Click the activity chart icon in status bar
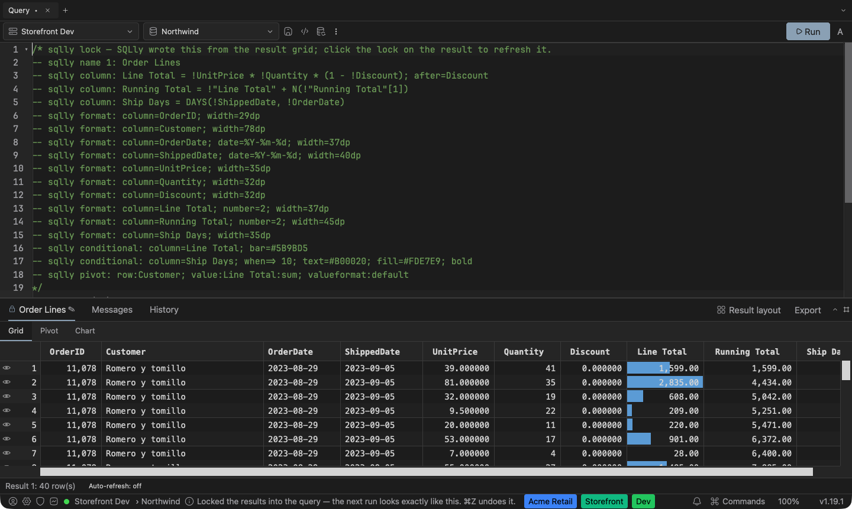The width and height of the screenshot is (852, 509). [54, 501]
